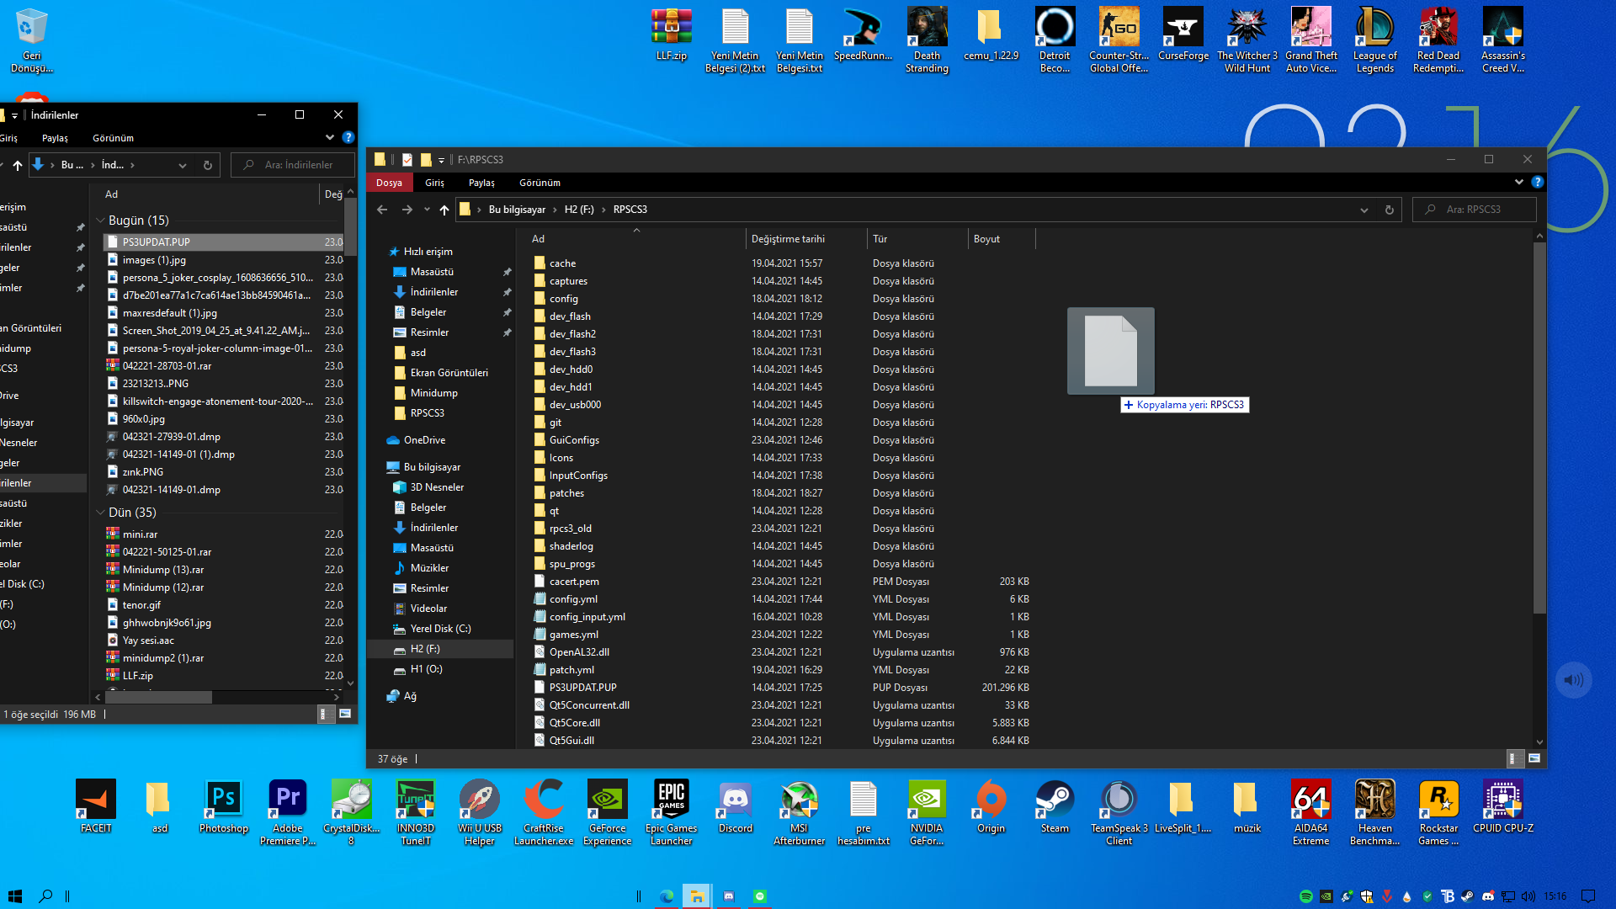Open GeForce Experience shortcut
The height and width of the screenshot is (909, 1616).
point(607,812)
